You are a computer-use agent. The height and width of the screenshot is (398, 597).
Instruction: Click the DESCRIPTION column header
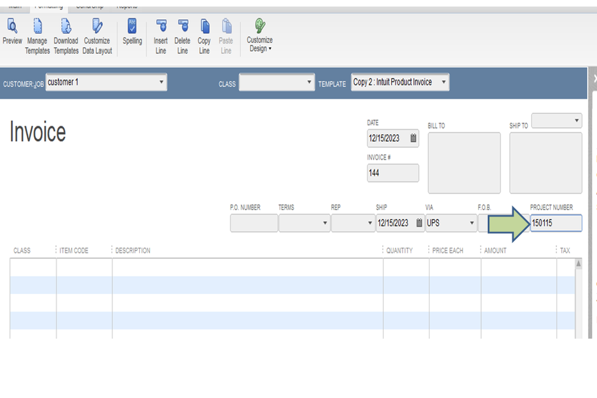pyautogui.click(x=133, y=251)
